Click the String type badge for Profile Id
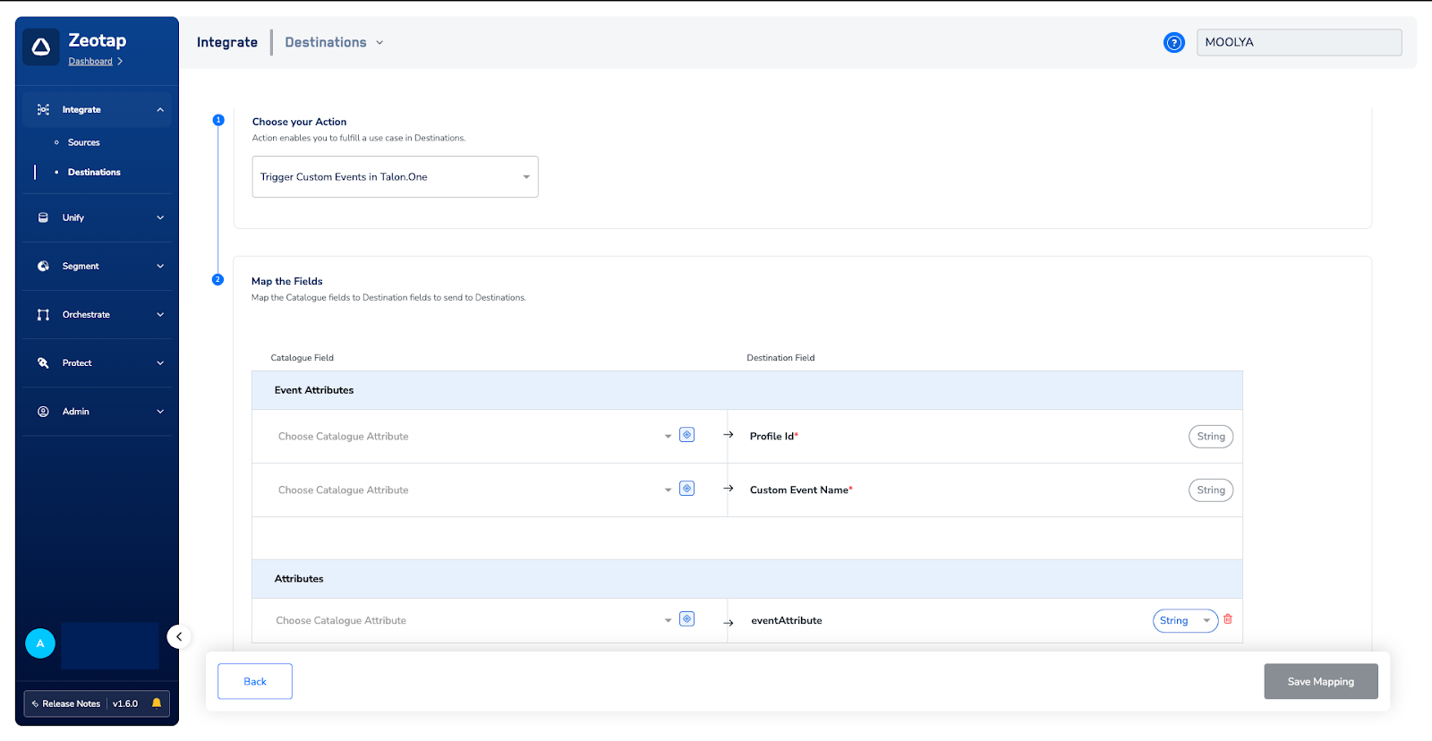The height and width of the screenshot is (741, 1432). tap(1211, 437)
